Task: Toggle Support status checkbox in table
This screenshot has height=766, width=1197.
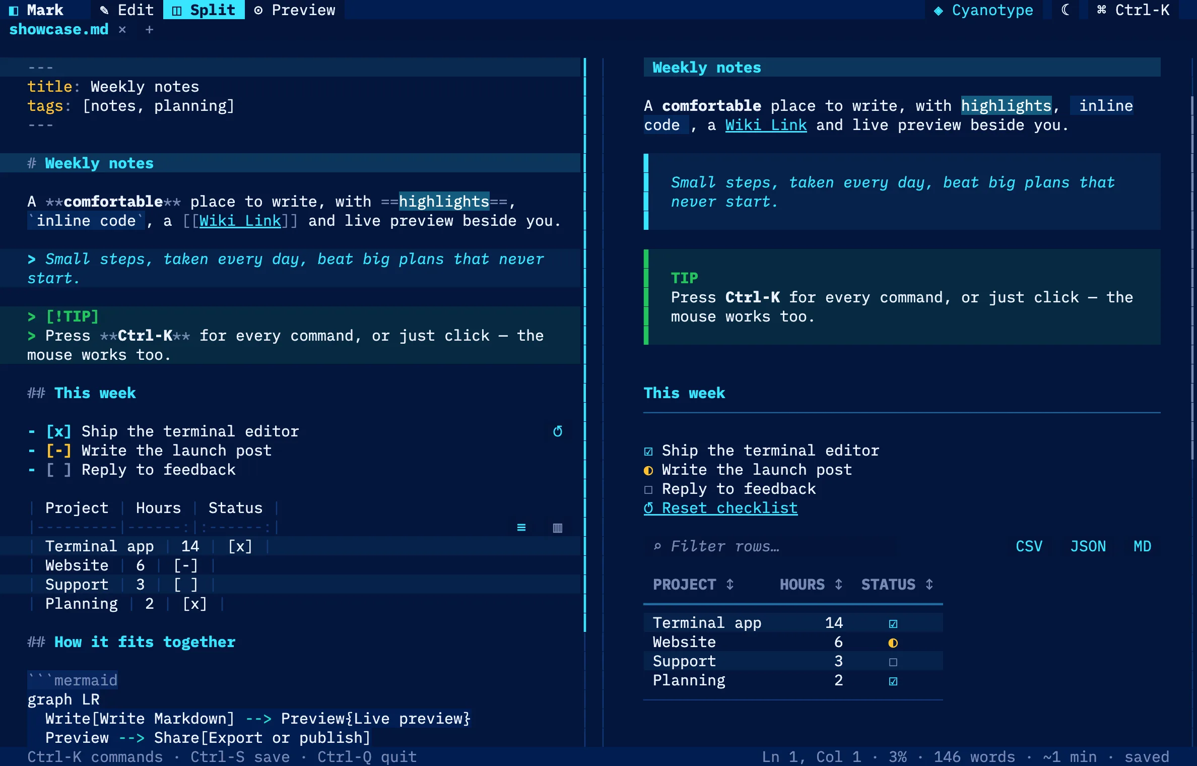Action: click(893, 662)
